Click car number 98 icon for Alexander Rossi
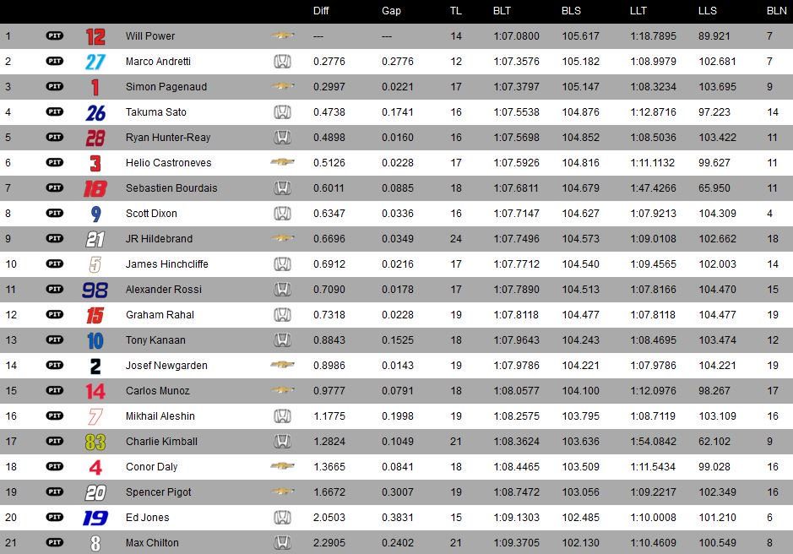The image size is (793, 554). point(95,290)
